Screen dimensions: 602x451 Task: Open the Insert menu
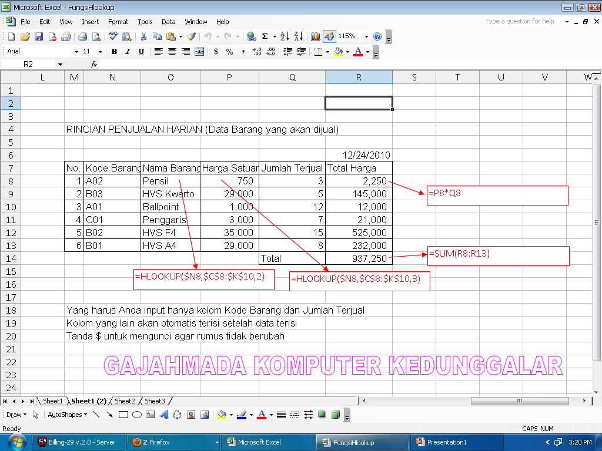[90, 22]
